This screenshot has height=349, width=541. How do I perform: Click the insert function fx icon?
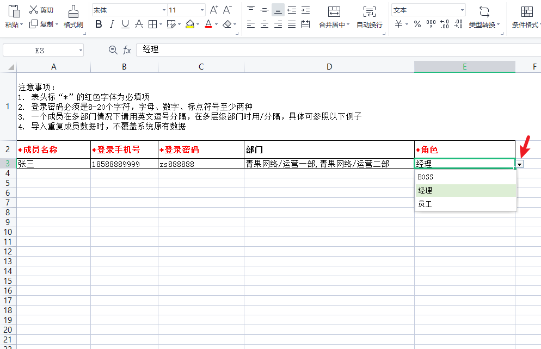[x=127, y=50]
